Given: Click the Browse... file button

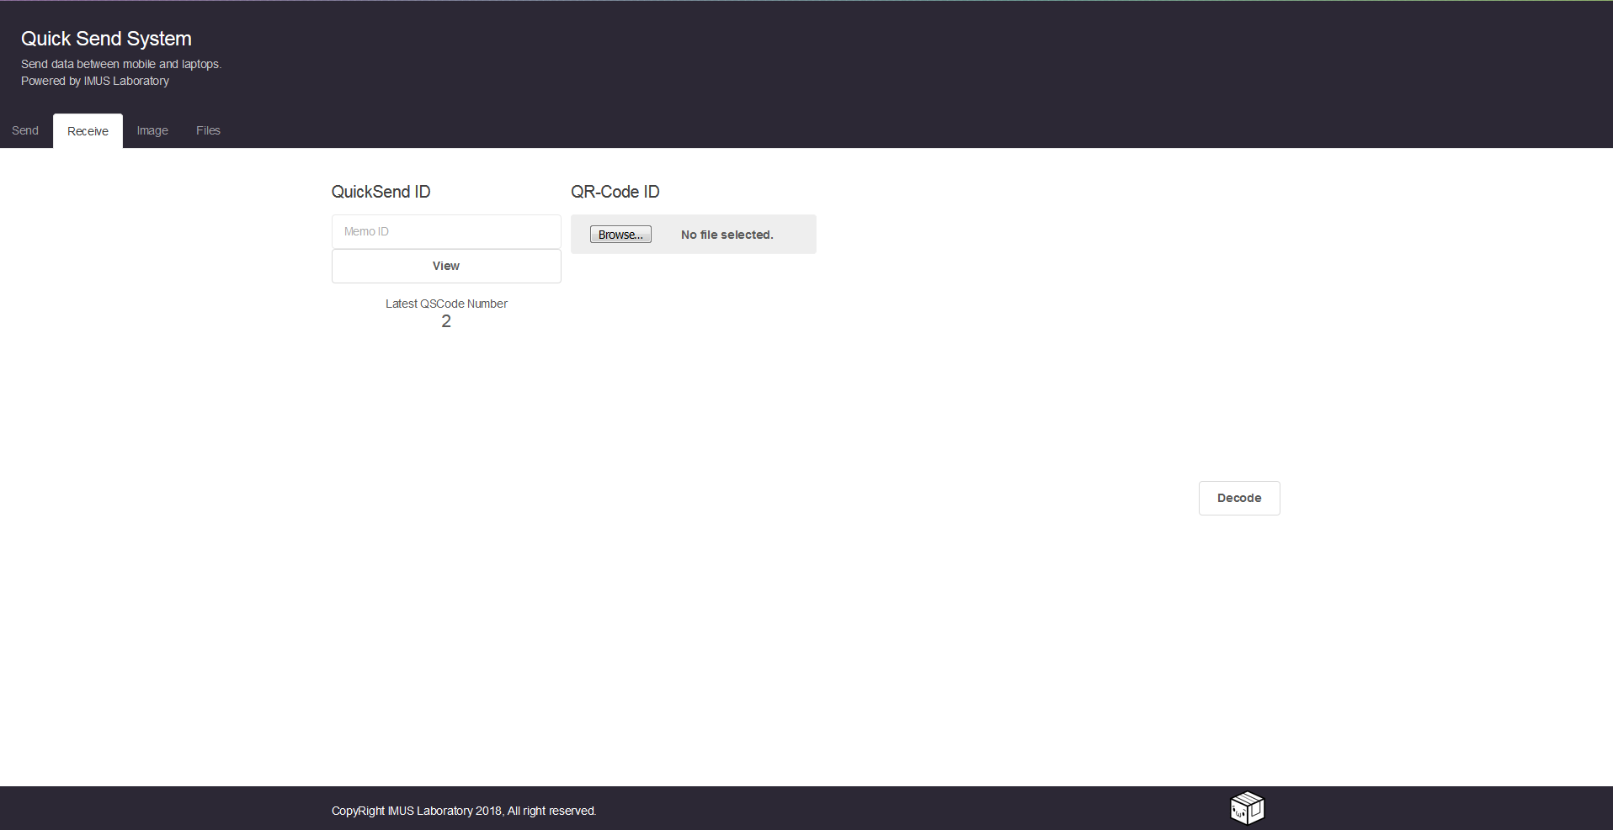Looking at the screenshot, I should (x=620, y=235).
